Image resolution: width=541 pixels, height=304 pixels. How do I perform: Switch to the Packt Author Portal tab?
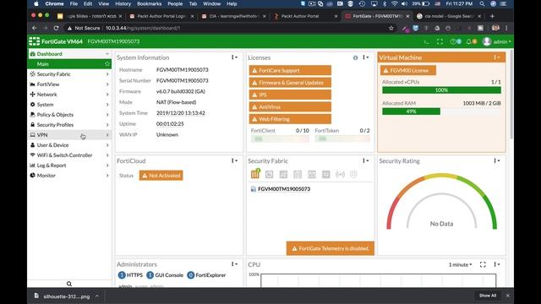(305, 16)
